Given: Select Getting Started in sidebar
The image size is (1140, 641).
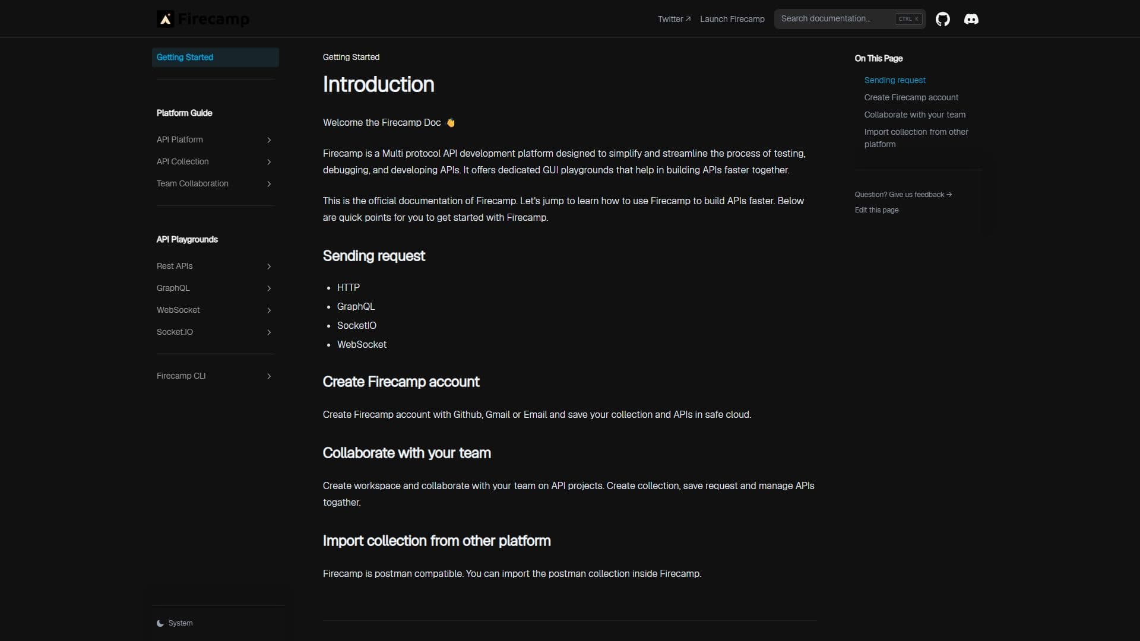Looking at the screenshot, I should click(216, 57).
